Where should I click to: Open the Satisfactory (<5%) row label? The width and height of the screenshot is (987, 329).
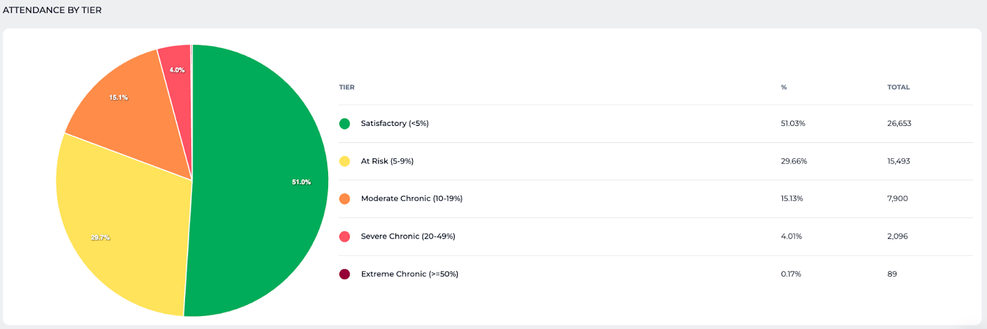pyautogui.click(x=395, y=123)
